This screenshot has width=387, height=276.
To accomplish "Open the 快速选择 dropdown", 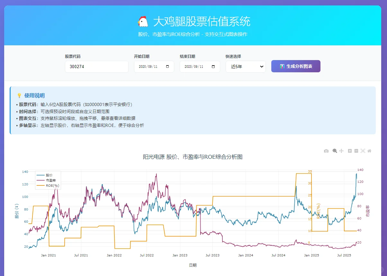I will click(x=245, y=67).
